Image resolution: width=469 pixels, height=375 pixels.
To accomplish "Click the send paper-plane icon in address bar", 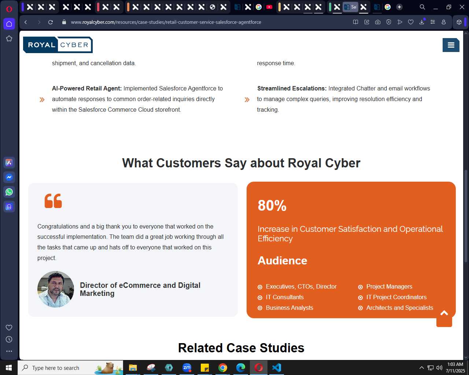I will [x=400, y=22].
